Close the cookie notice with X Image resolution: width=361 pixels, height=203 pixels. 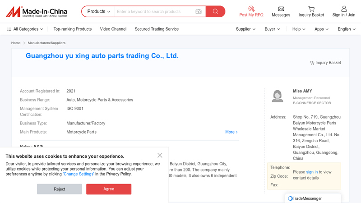(160, 155)
